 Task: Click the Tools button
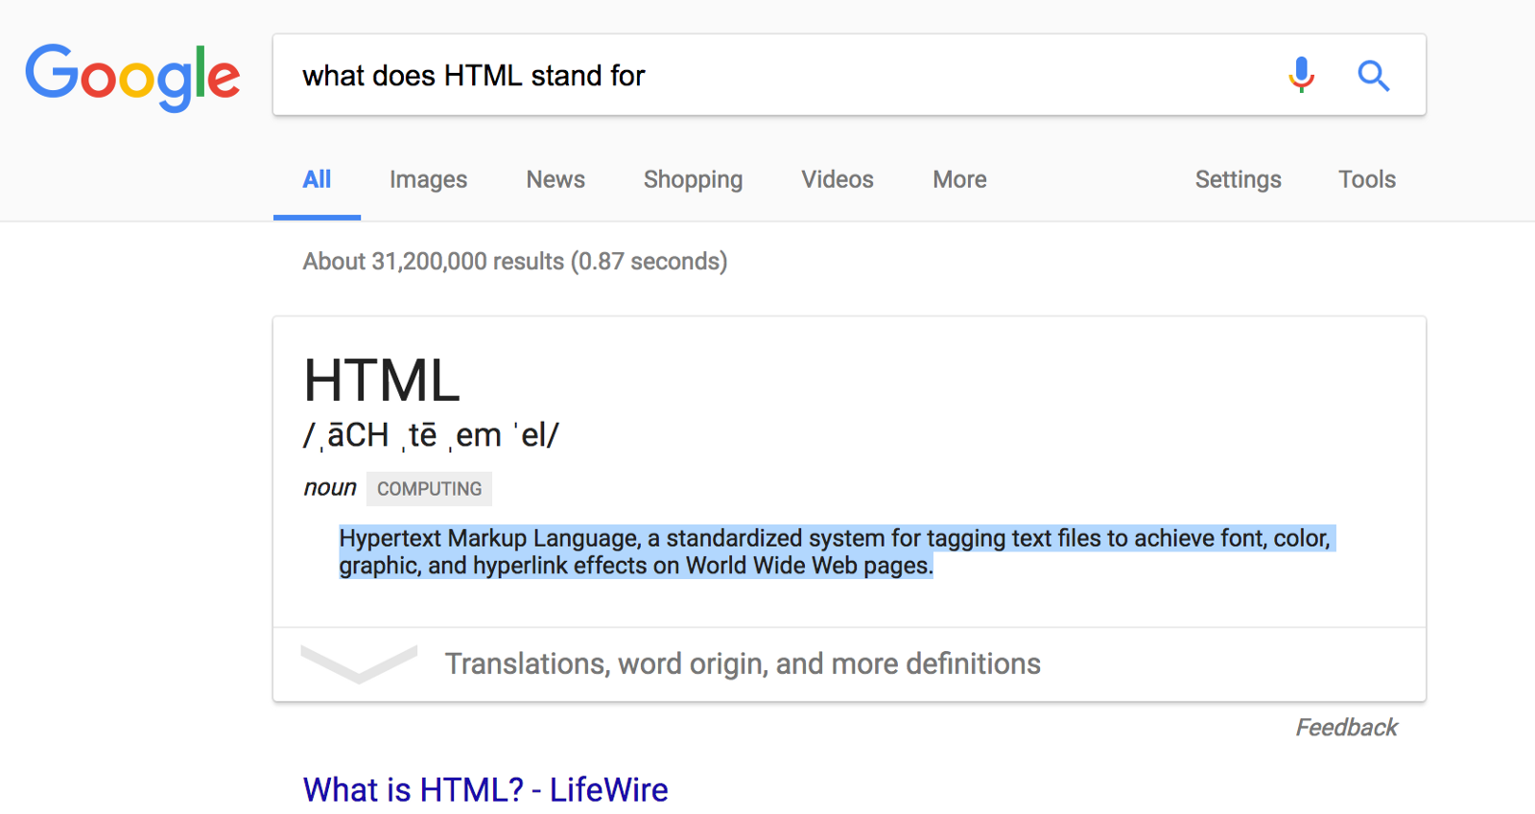tap(1367, 179)
